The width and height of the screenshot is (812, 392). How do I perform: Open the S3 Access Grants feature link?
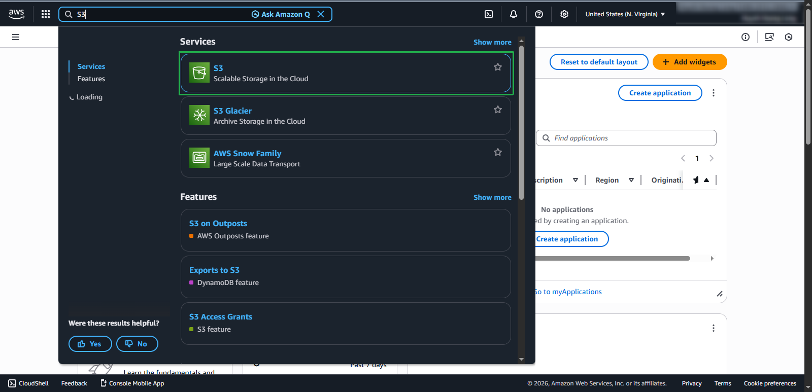point(221,316)
